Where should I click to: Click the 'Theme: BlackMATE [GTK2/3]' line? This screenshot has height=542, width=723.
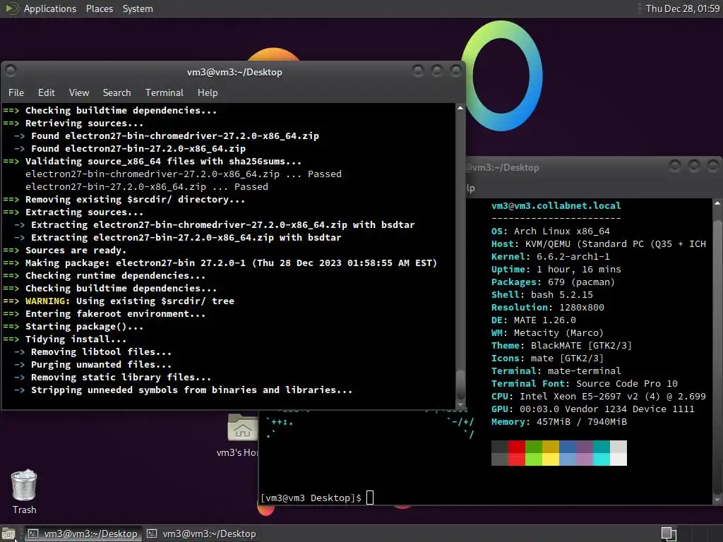pyautogui.click(x=561, y=345)
